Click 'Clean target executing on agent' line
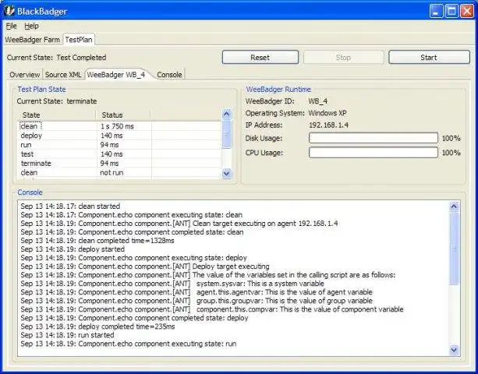The width and height of the screenshot is (478, 374). click(x=179, y=224)
